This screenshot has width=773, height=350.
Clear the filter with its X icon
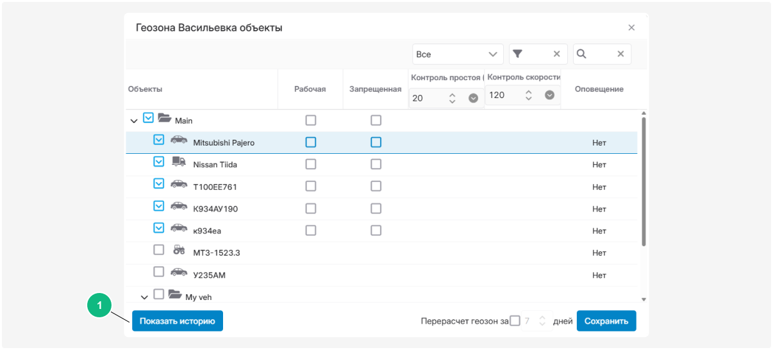pos(556,54)
